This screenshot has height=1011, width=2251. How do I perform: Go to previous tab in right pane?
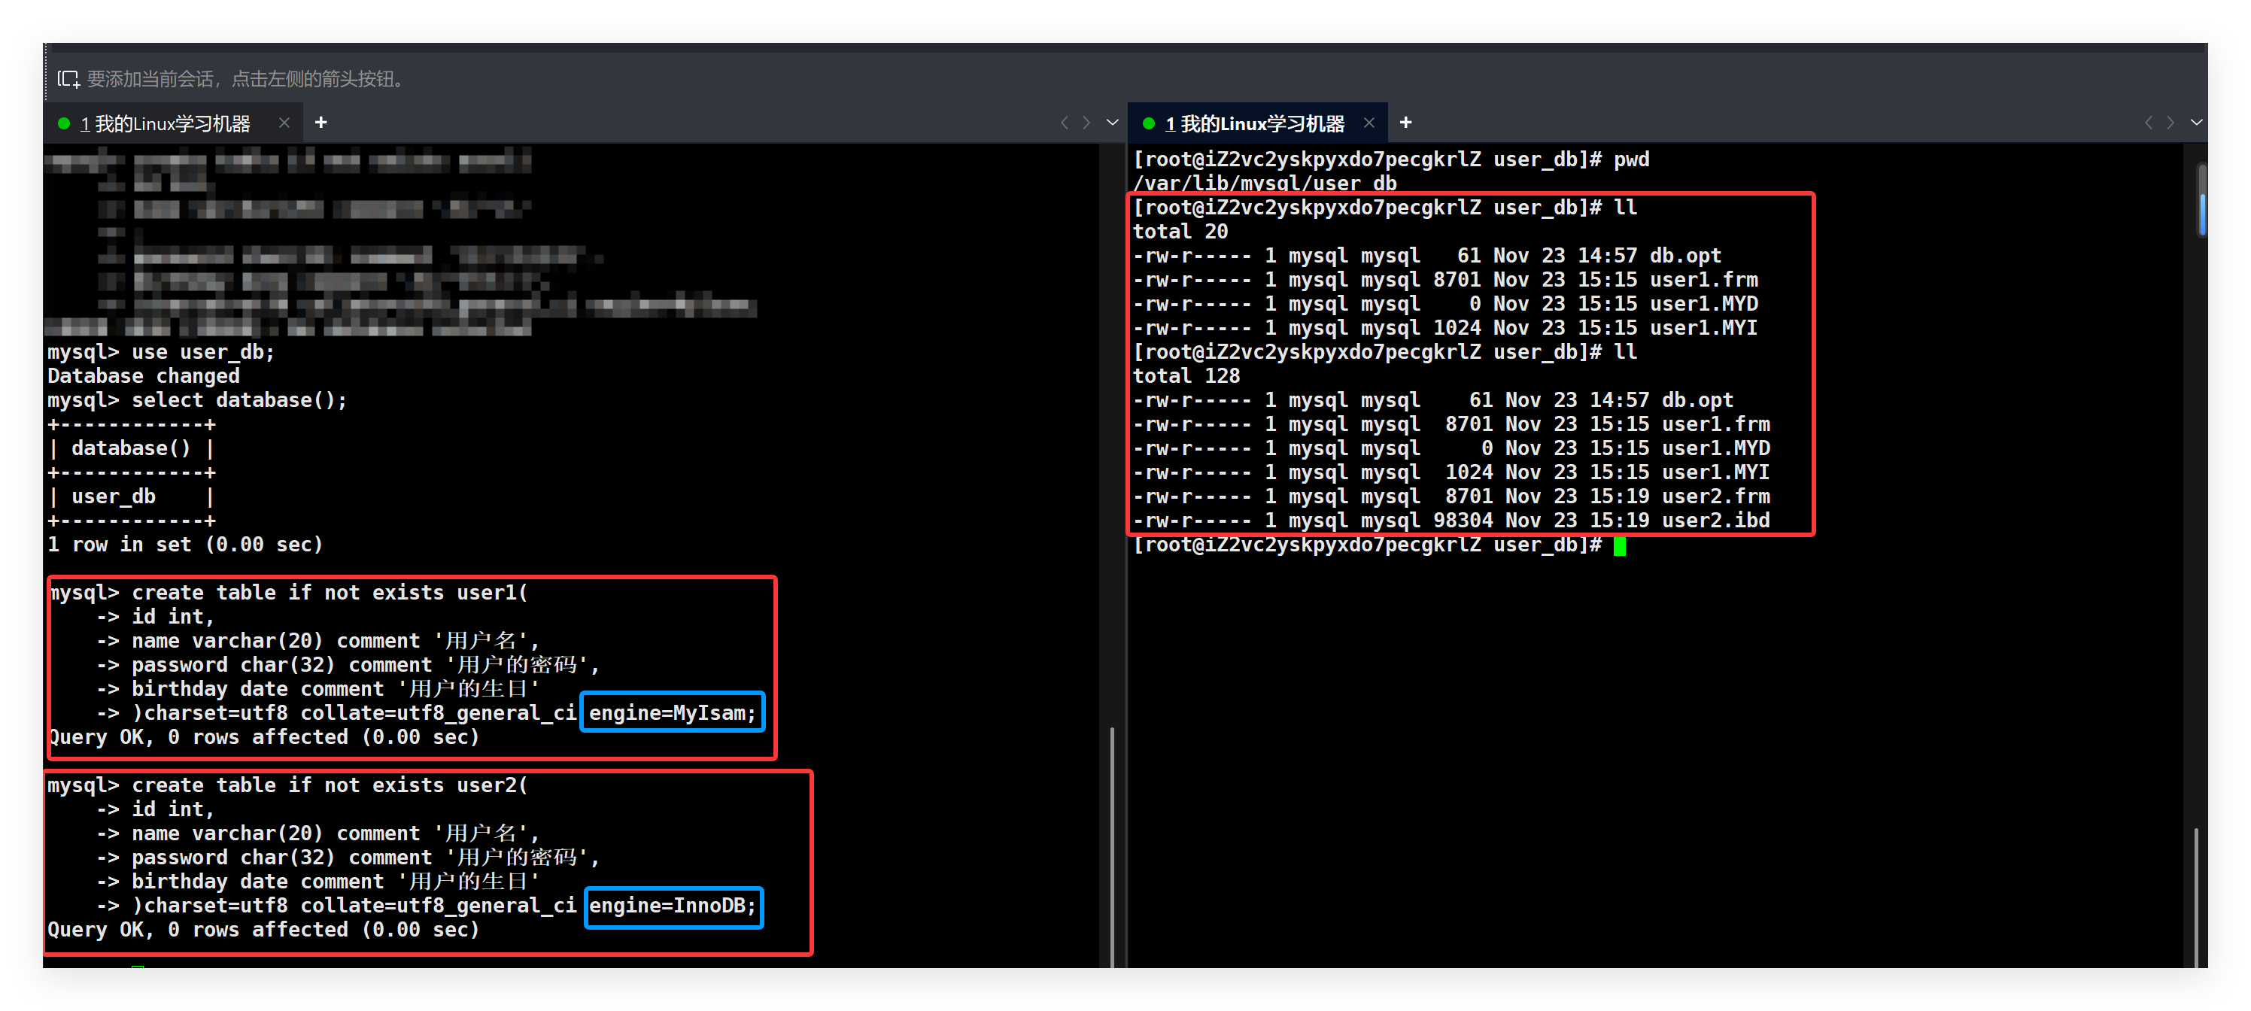[x=2148, y=123]
